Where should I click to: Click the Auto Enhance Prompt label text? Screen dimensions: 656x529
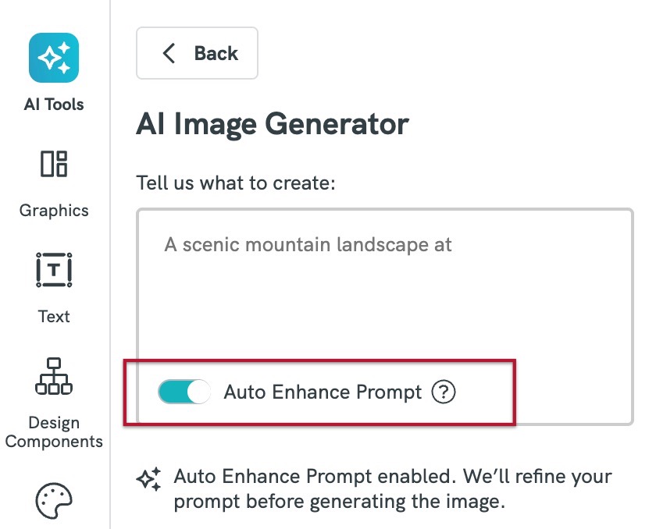tap(323, 392)
